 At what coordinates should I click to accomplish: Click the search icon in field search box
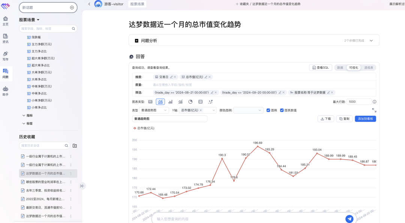pyautogui.click(x=73, y=28)
